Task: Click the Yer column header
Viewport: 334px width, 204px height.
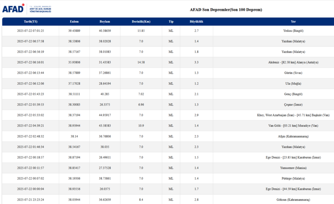Action: (x=293, y=22)
